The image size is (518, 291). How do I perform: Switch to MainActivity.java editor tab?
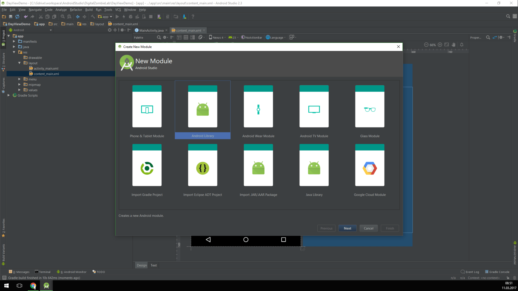click(151, 30)
